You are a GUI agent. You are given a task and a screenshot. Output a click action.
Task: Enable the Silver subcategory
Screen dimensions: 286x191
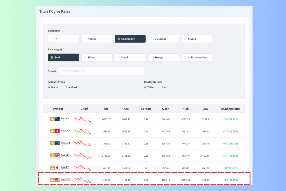tap(97, 57)
